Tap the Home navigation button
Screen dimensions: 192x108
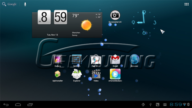pos(18,105)
